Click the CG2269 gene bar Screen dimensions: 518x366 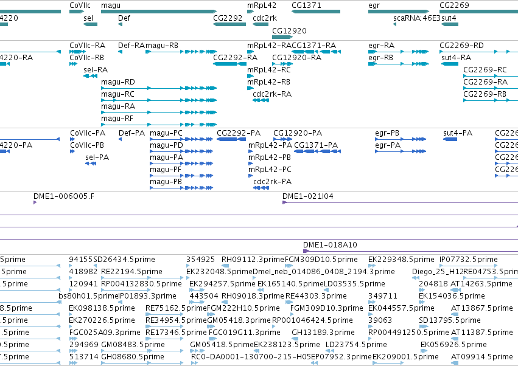pyautogui.click(x=478, y=12)
